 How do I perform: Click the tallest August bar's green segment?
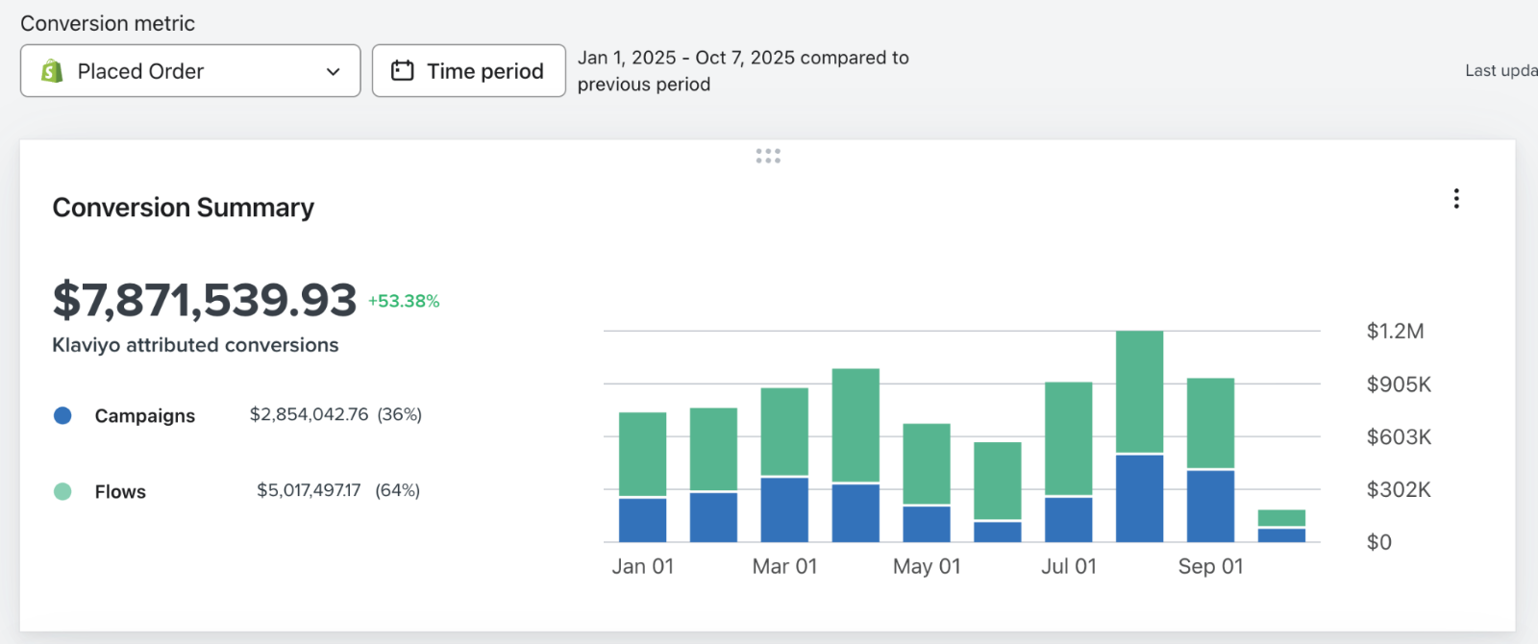pyautogui.click(x=1139, y=392)
